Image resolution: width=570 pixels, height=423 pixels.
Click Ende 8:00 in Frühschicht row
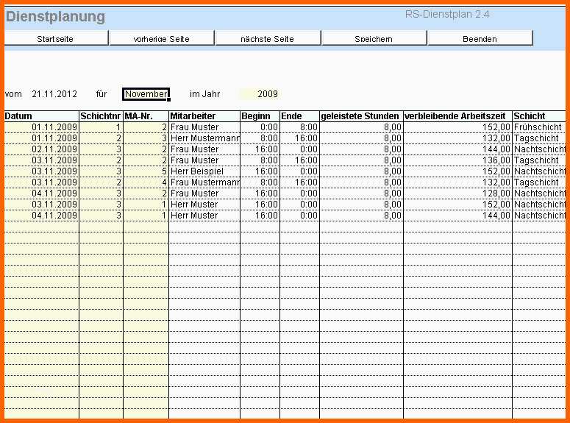(x=299, y=127)
